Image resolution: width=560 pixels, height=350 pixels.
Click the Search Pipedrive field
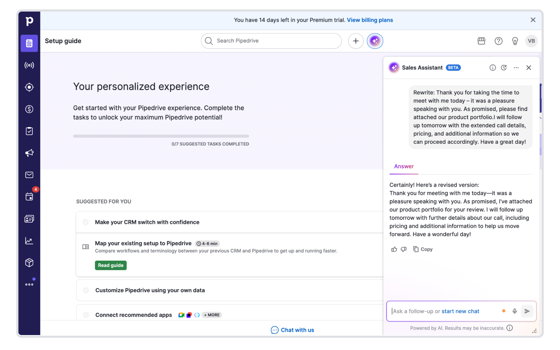pos(271,41)
